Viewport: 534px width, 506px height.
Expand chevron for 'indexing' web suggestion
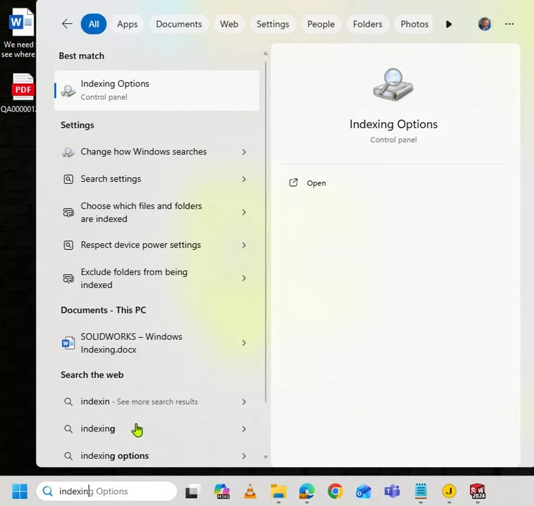coord(244,429)
